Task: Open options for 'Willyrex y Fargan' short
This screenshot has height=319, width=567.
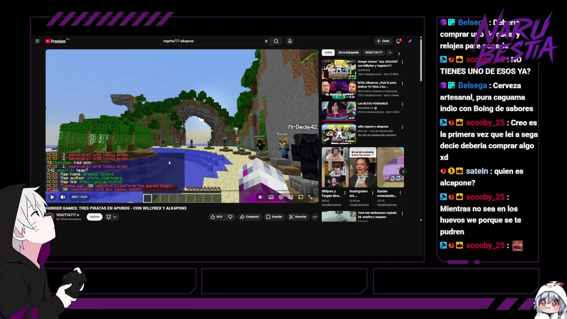Action: click(345, 193)
